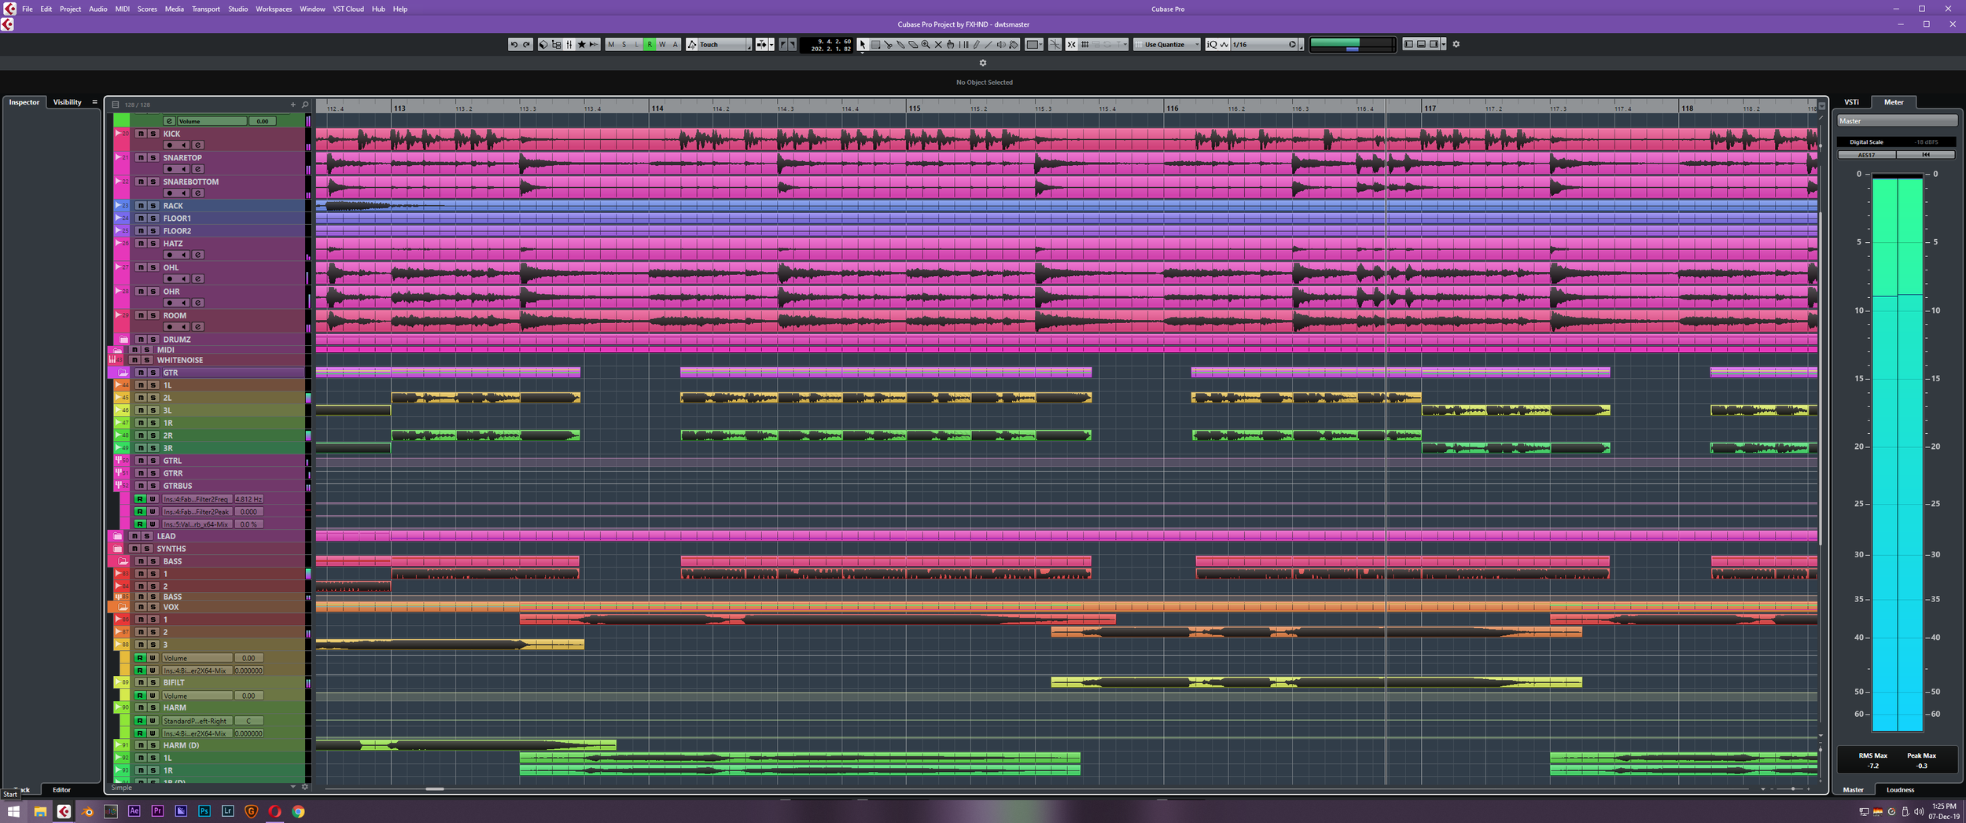Click the add track plus icon
The image size is (1966, 823).
tap(293, 105)
